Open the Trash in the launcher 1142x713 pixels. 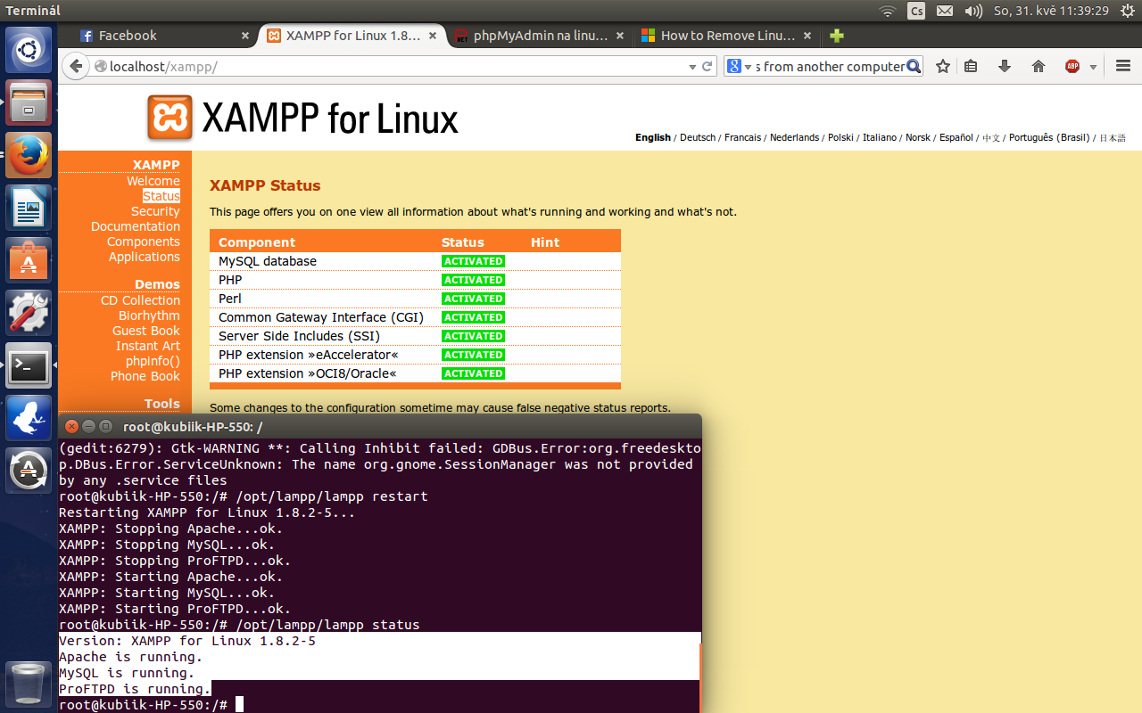29,684
